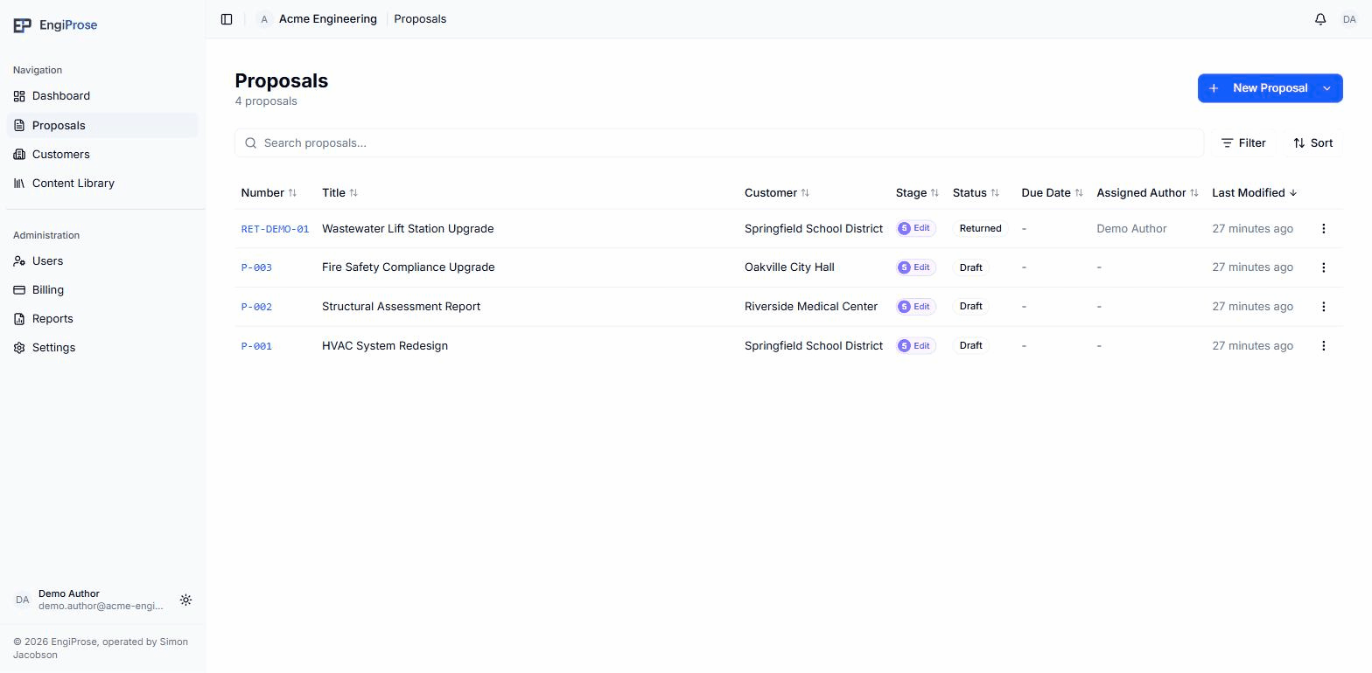Click the search magnifier icon

coord(251,143)
